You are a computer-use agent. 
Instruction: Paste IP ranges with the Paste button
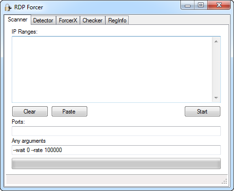[x=69, y=112]
